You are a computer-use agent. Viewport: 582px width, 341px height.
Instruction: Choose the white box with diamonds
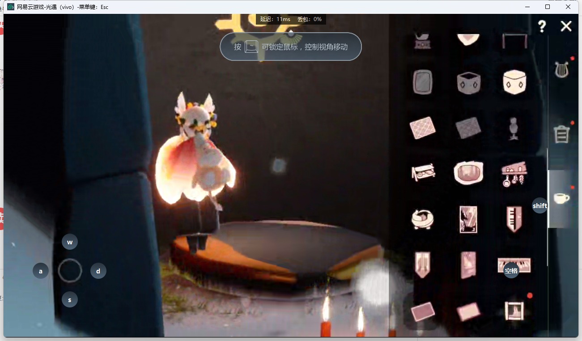coord(514,82)
